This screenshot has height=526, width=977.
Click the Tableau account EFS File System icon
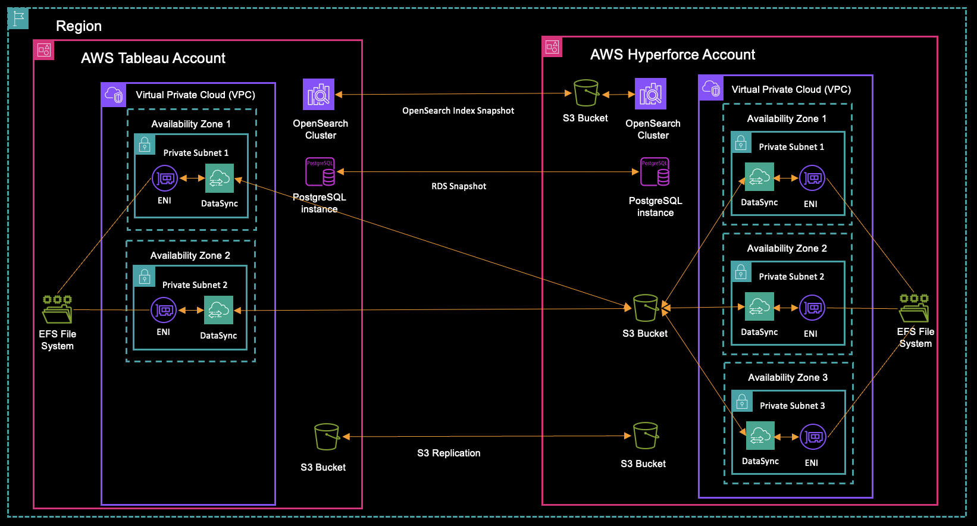[x=57, y=309]
